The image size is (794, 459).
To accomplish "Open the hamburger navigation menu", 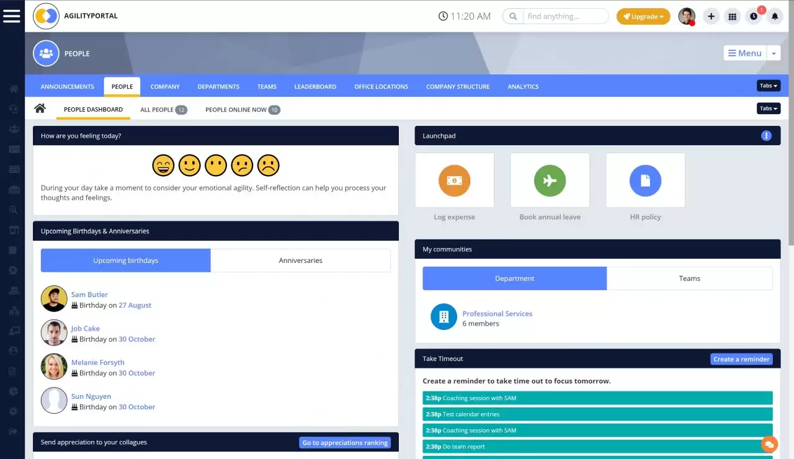I will tap(12, 16).
